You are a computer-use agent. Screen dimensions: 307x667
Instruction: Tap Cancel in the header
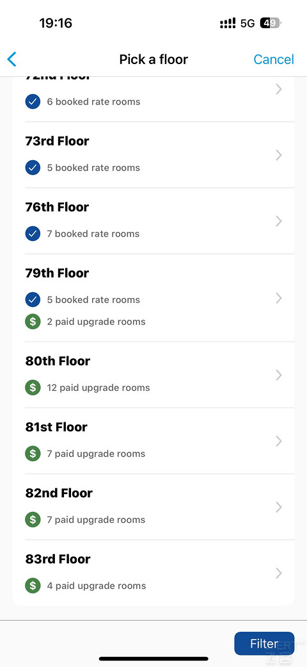tap(274, 59)
